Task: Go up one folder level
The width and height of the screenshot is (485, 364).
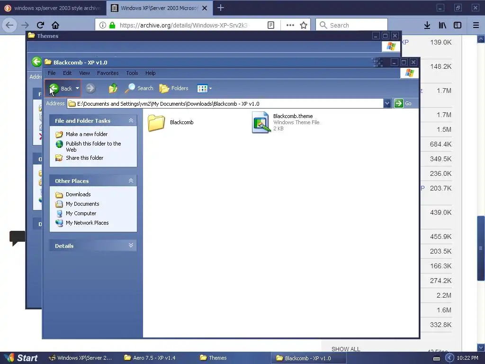Action: click(x=113, y=88)
